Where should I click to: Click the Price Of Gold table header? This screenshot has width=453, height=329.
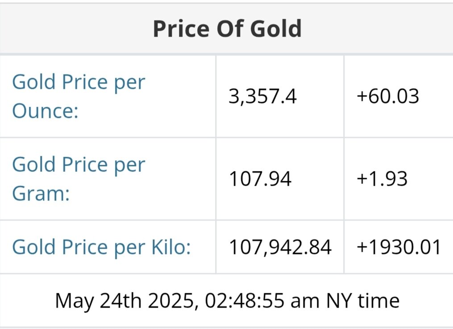tap(227, 29)
